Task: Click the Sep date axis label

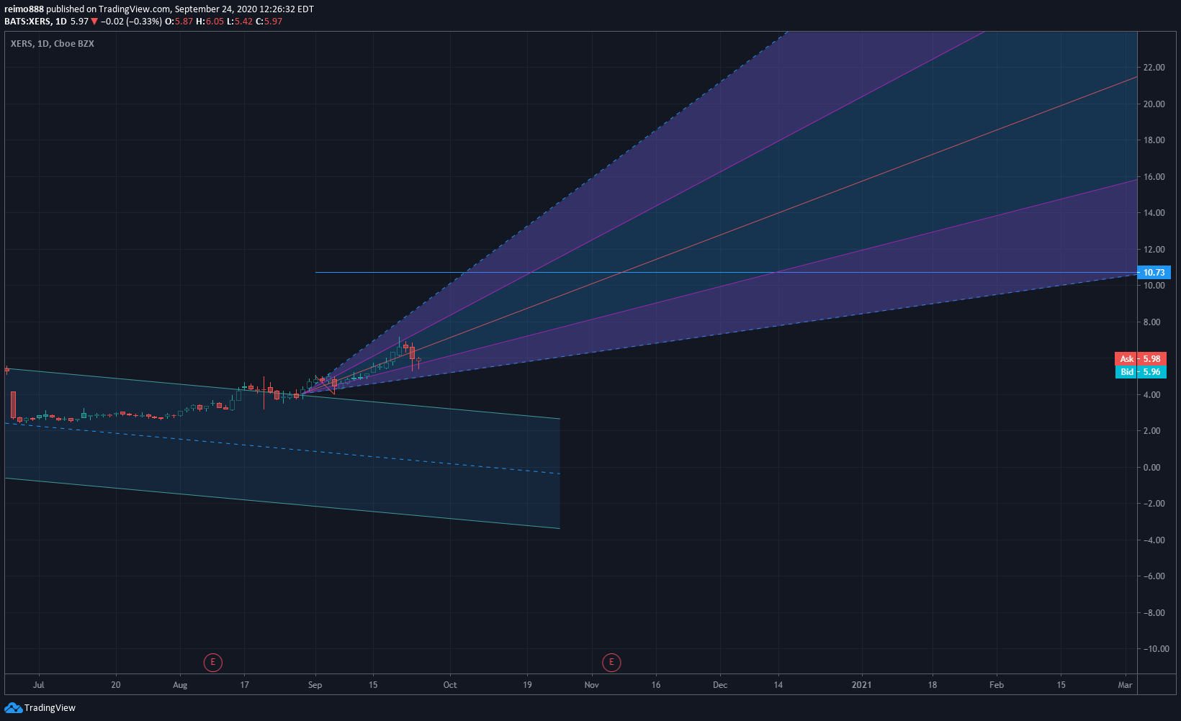Action: [315, 684]
